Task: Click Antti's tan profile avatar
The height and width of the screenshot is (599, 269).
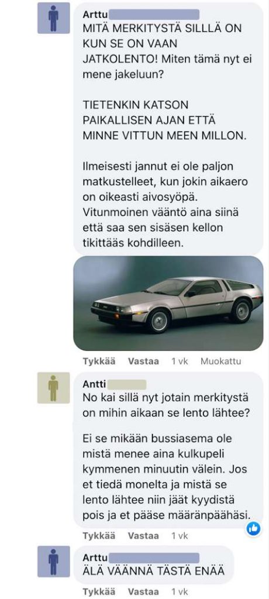Action: click(53, 388)
